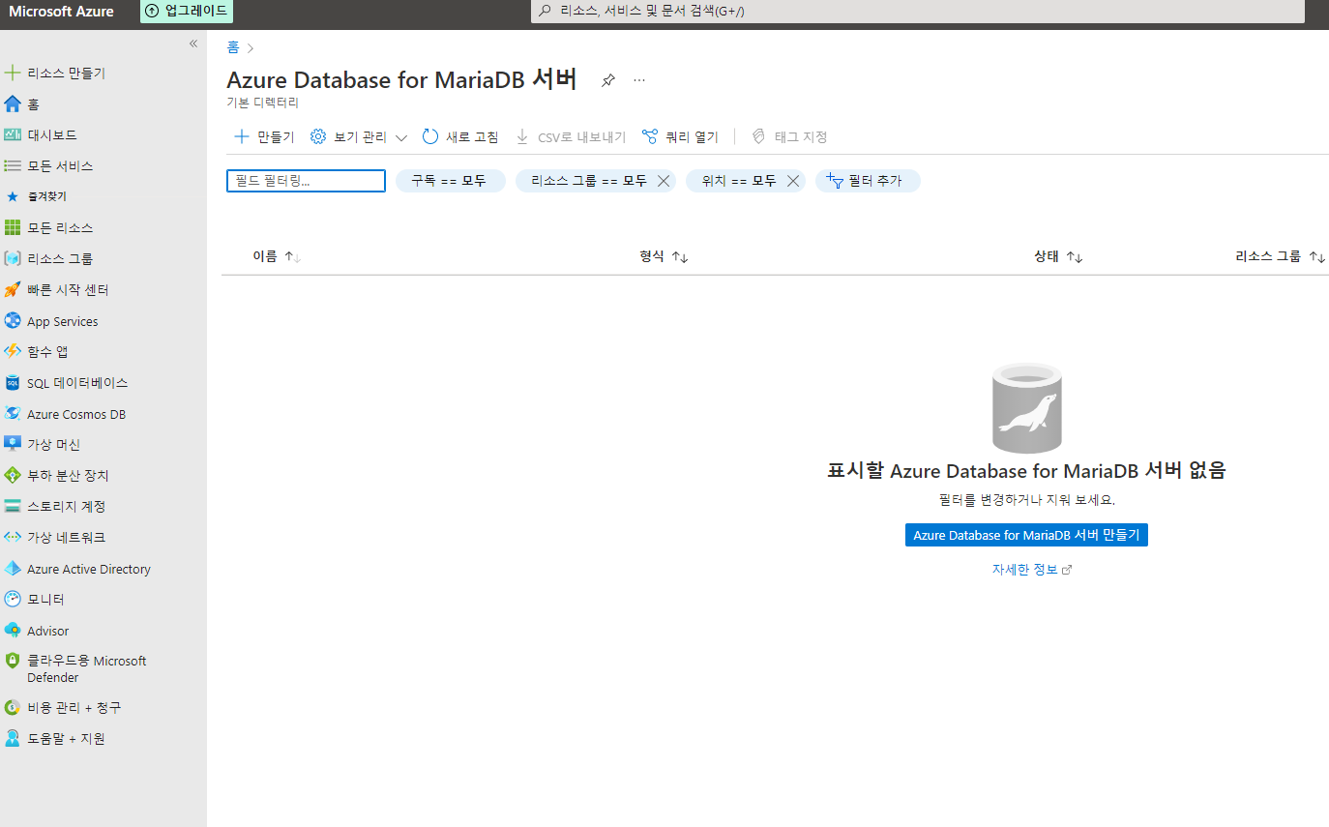Click the Microsoft Azure logo text
The width and height of the screenshot is (1329, 827).
[x=62, y=12]
